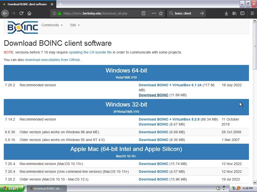The width and height of the screenshot is (257, 192).
Task: Click the 4:38 PM system clock
Action: [248, 188]
